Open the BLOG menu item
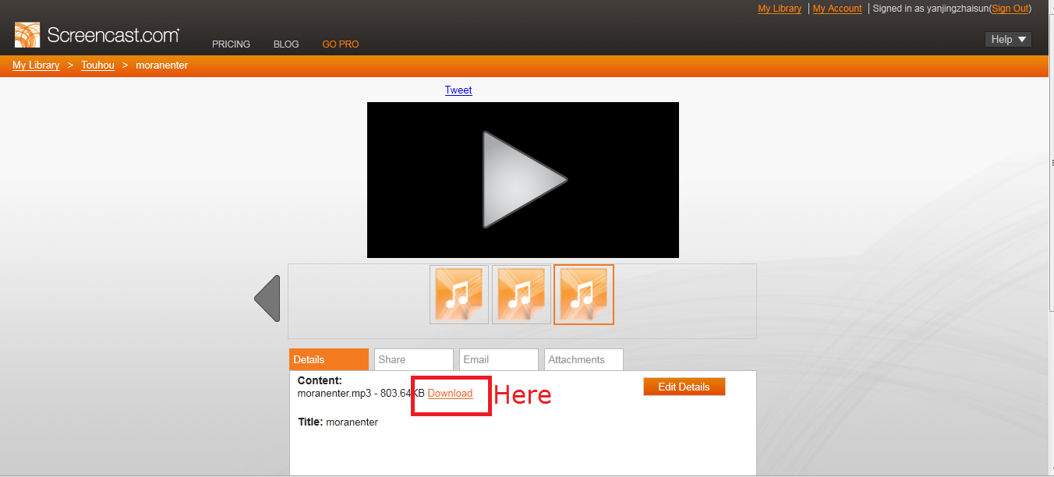This screenshot has width=1054, height=477. coord(286,44)
